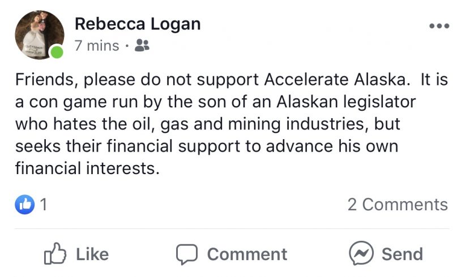Click the Messenger Send icon
The image size is (453, 277).
coord(361,253)
